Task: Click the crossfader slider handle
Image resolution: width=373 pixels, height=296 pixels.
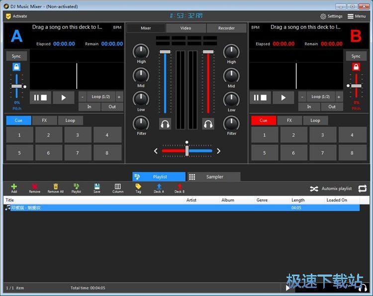Action: (x=187, y=150)
